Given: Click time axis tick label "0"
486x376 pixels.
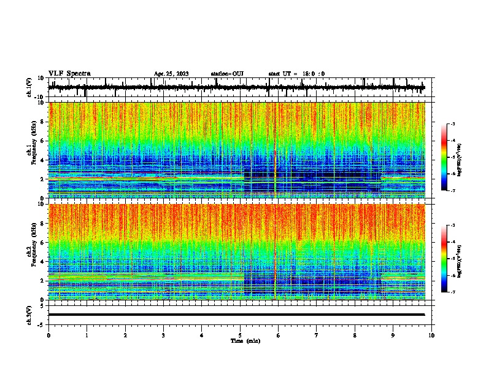Looking at the screenshot, I should [x=48, y=335].
